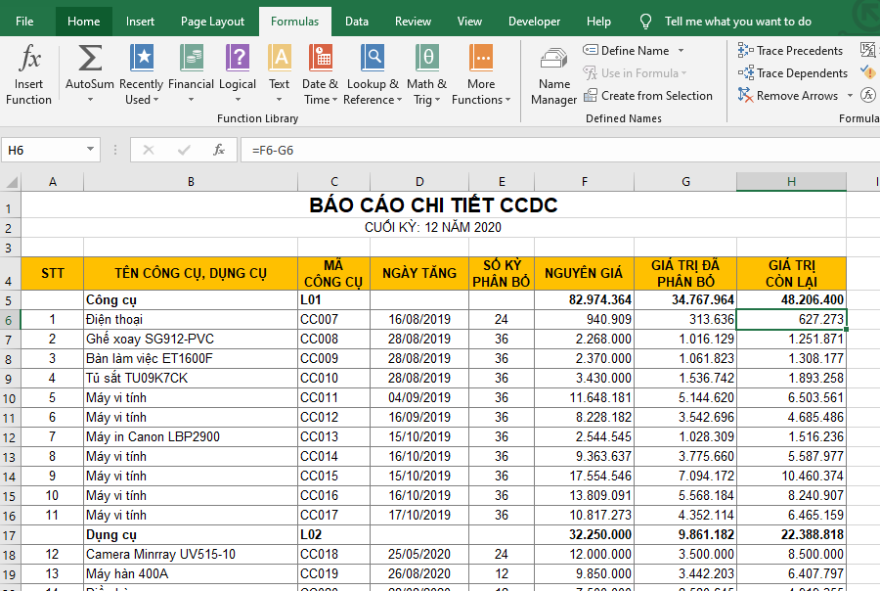Click Trace Dependents
The image size is (880, 591).
(x=792, y=73)
